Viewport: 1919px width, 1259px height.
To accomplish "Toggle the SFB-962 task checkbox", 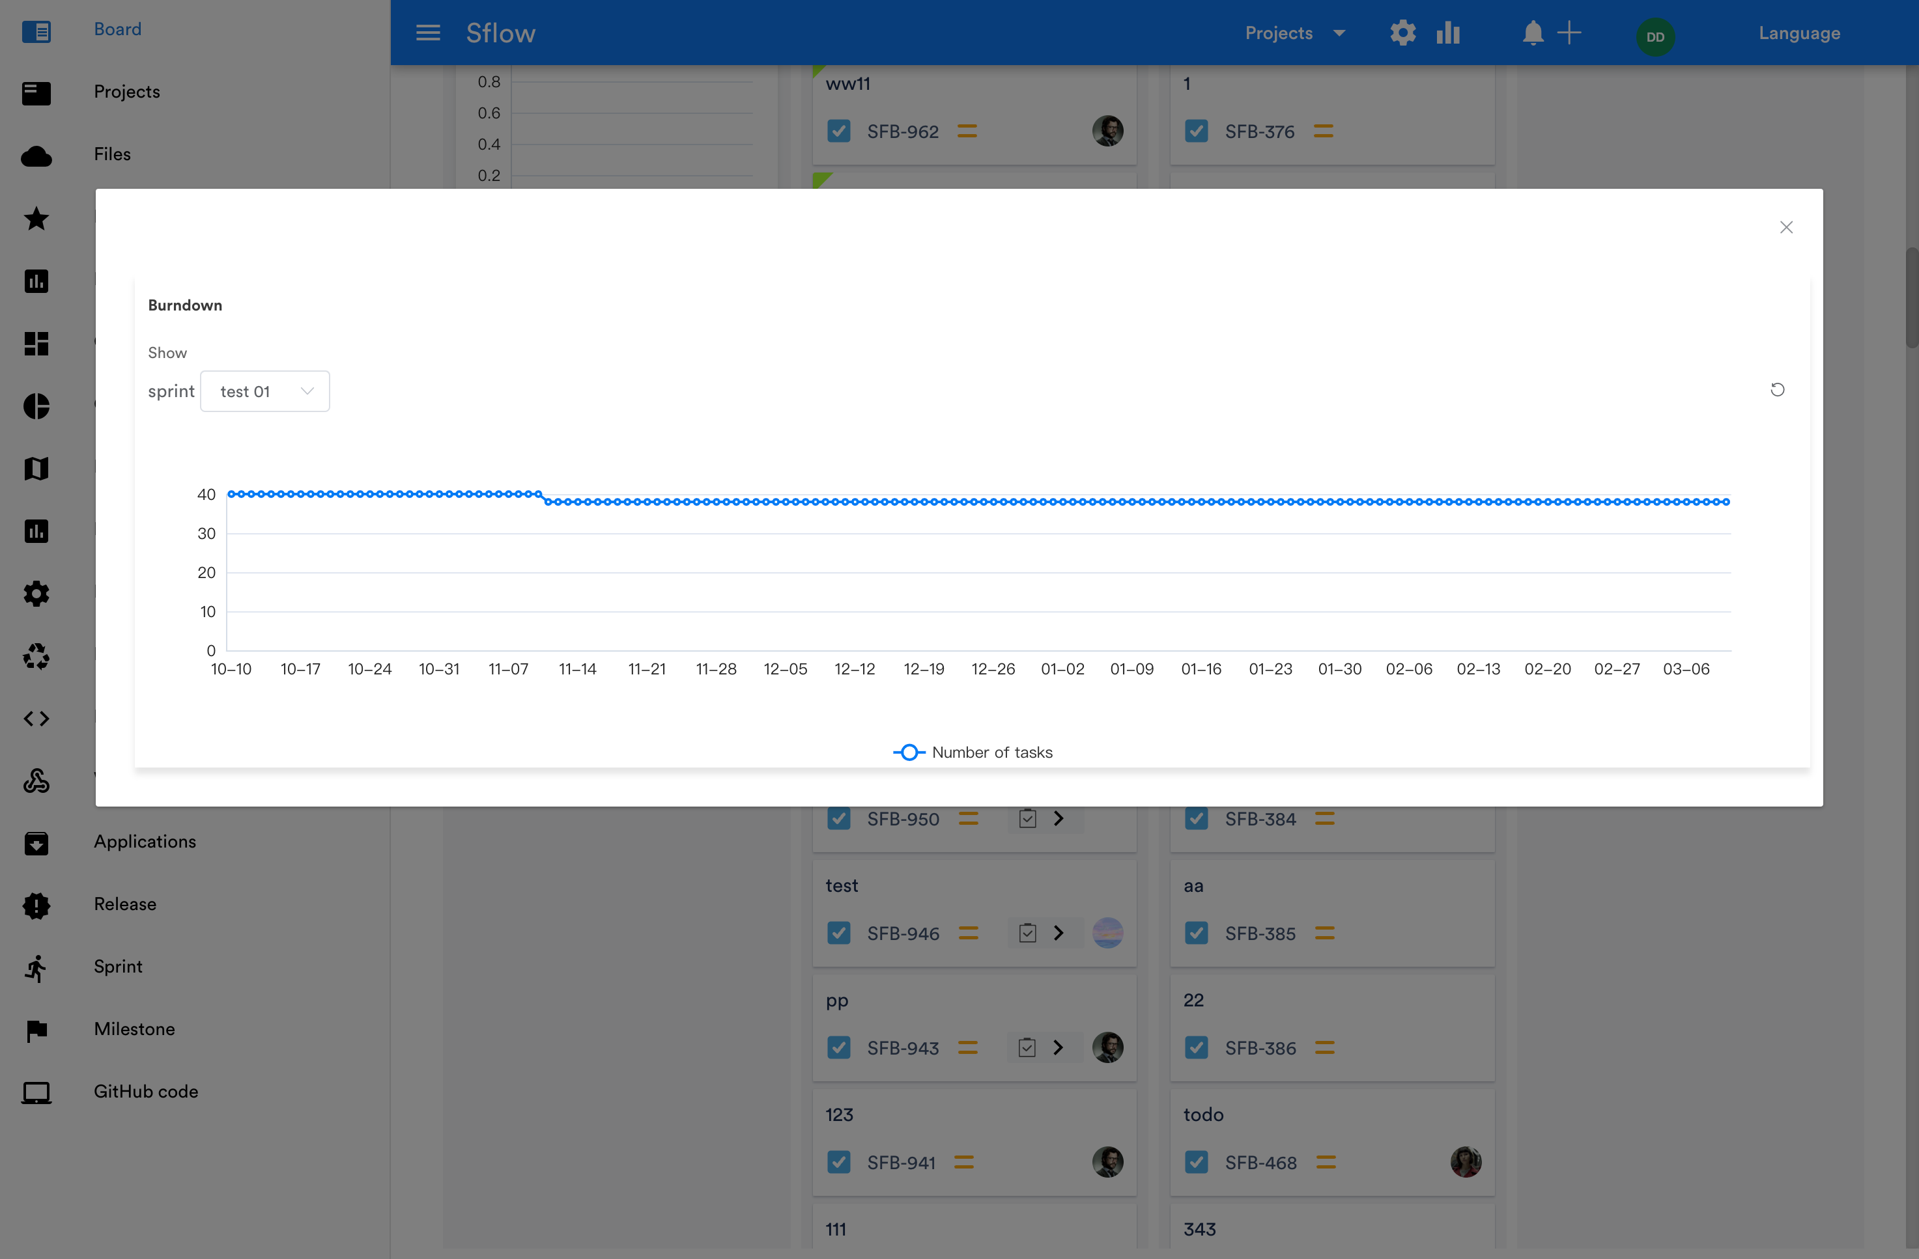I will [x=838, y=130].
